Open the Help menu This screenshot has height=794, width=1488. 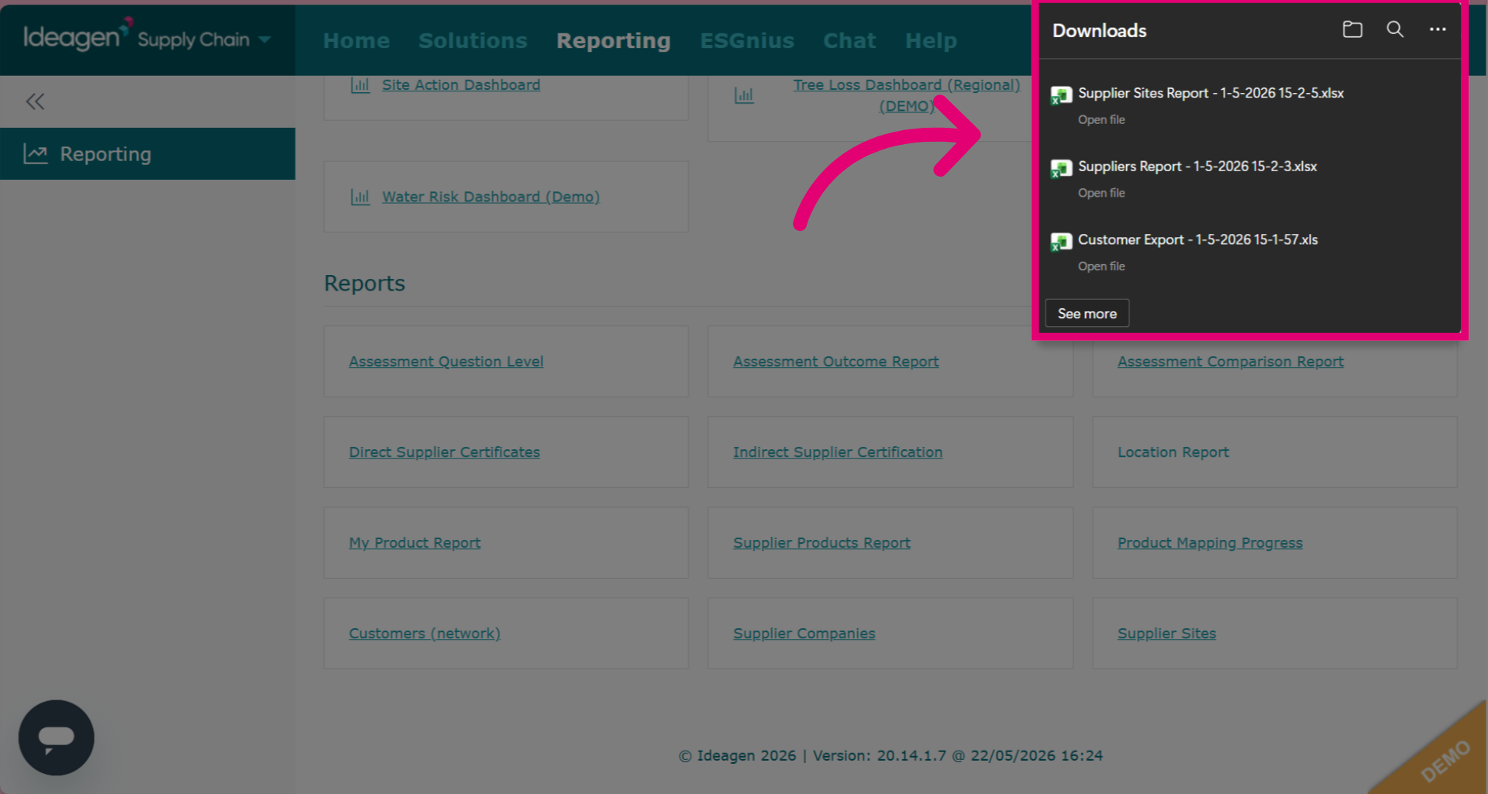pyautogui.click(x=931, y=40)
